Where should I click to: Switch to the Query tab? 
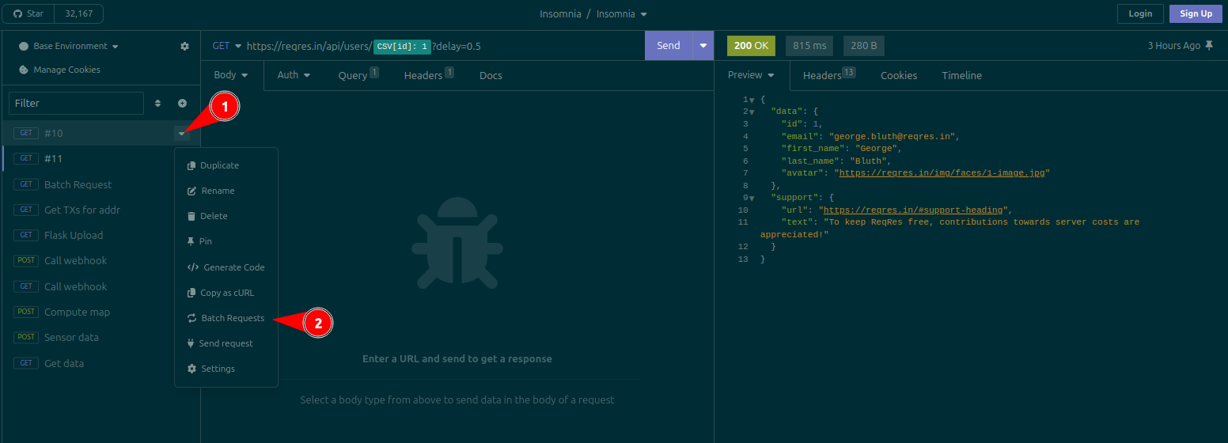click(358, 75)
